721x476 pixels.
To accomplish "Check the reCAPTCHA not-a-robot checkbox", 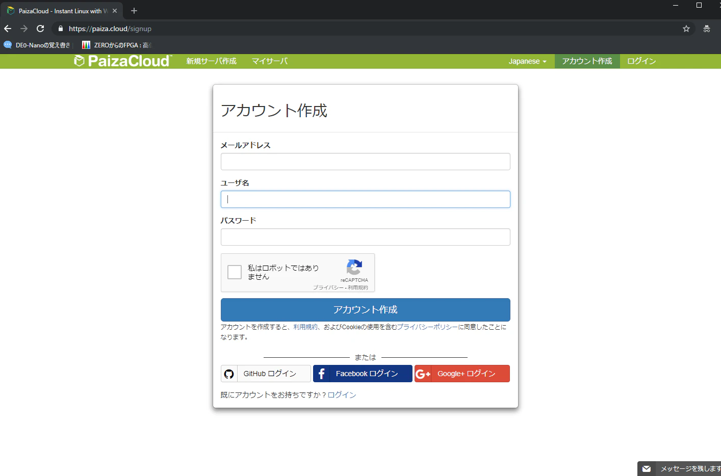I will (235, 272).
